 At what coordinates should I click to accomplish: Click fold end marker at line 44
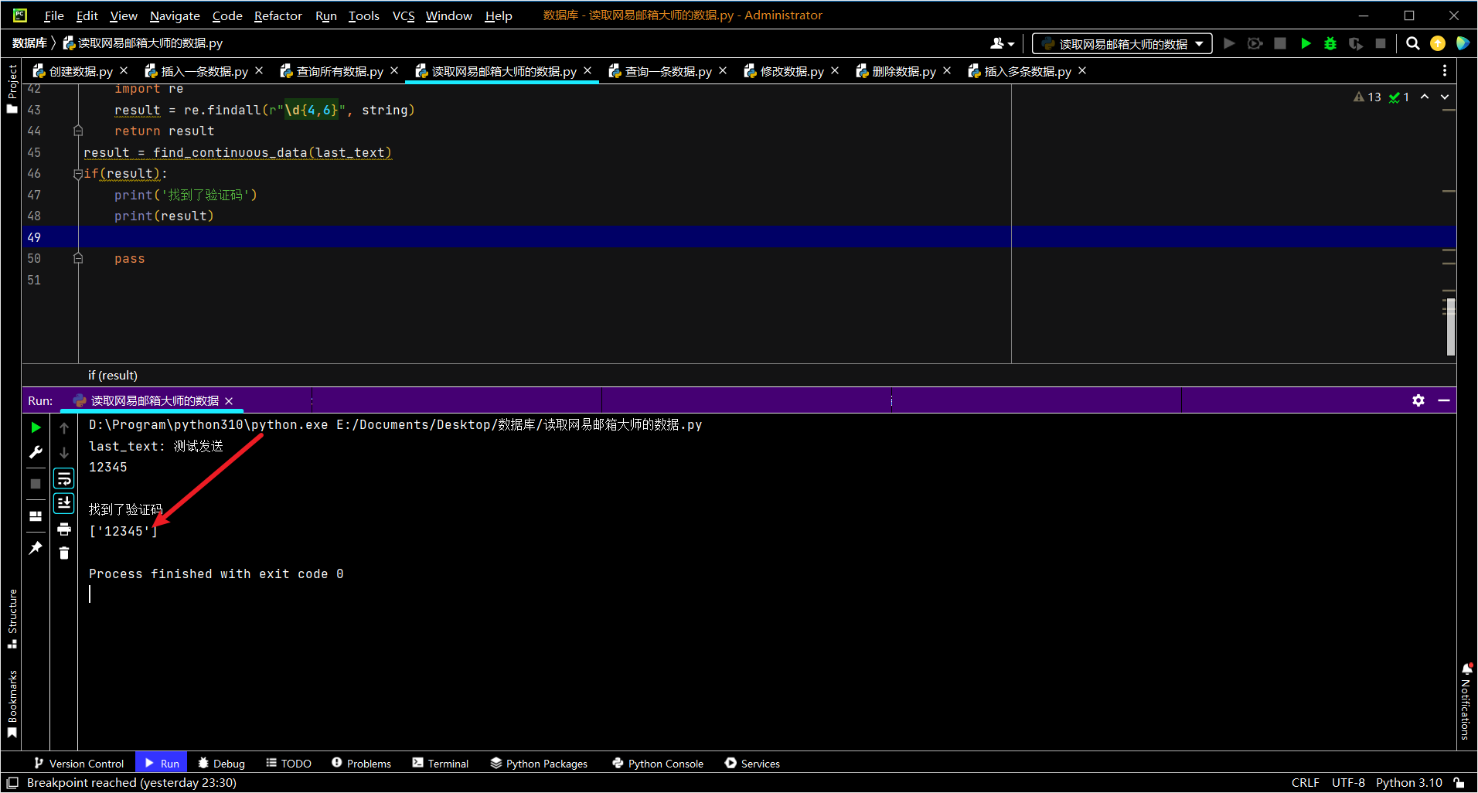pos(78,131)
